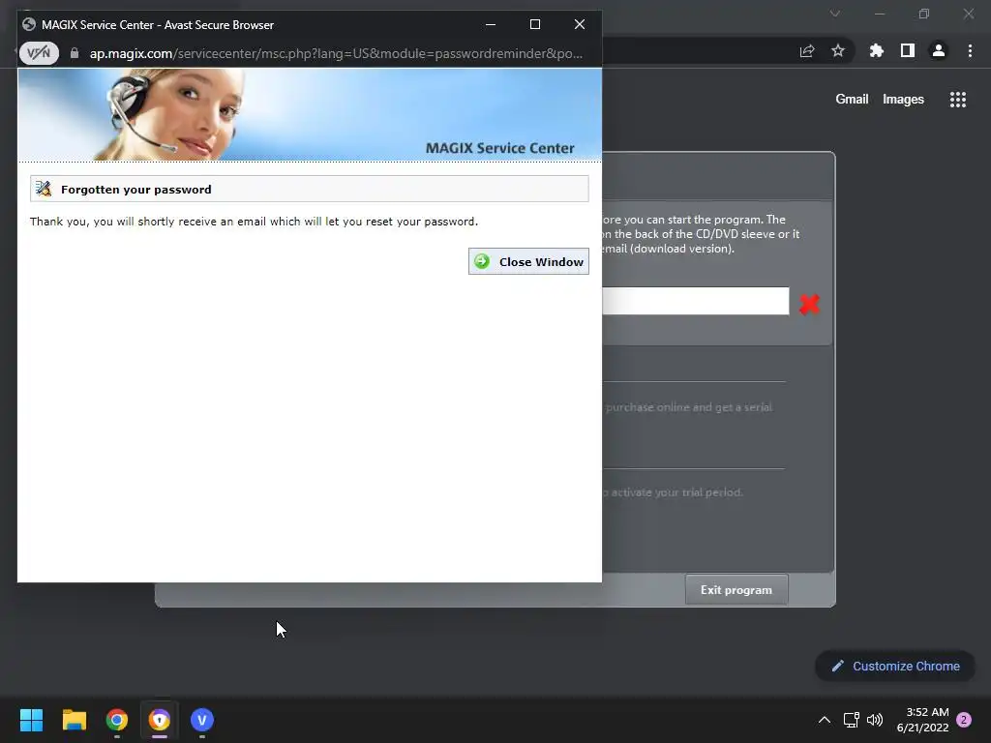Image resolution: width=991 pixels, height=743 pixels.
Task: Open Chrome three-dot menu
Action: (x=970, y=50)
